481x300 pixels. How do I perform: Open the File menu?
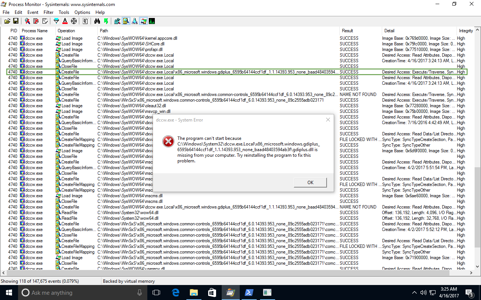click(x=6, y=12)
